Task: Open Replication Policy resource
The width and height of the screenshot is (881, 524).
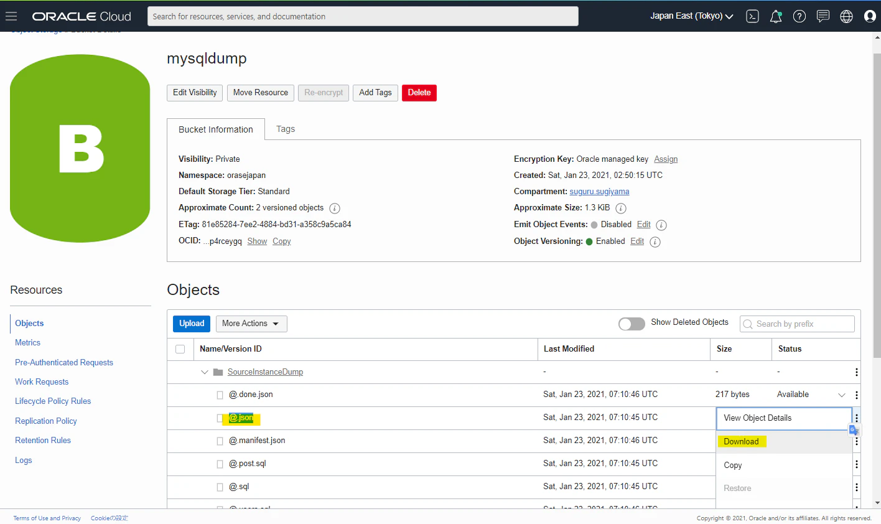Action: 46,421
